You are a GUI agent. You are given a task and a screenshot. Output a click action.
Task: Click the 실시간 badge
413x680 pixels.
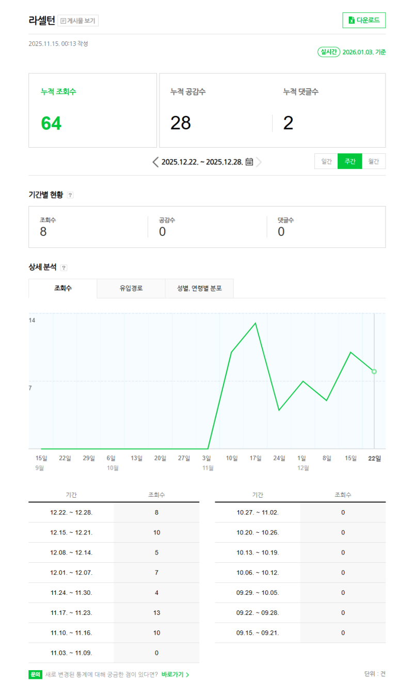(x=328, y=52)
